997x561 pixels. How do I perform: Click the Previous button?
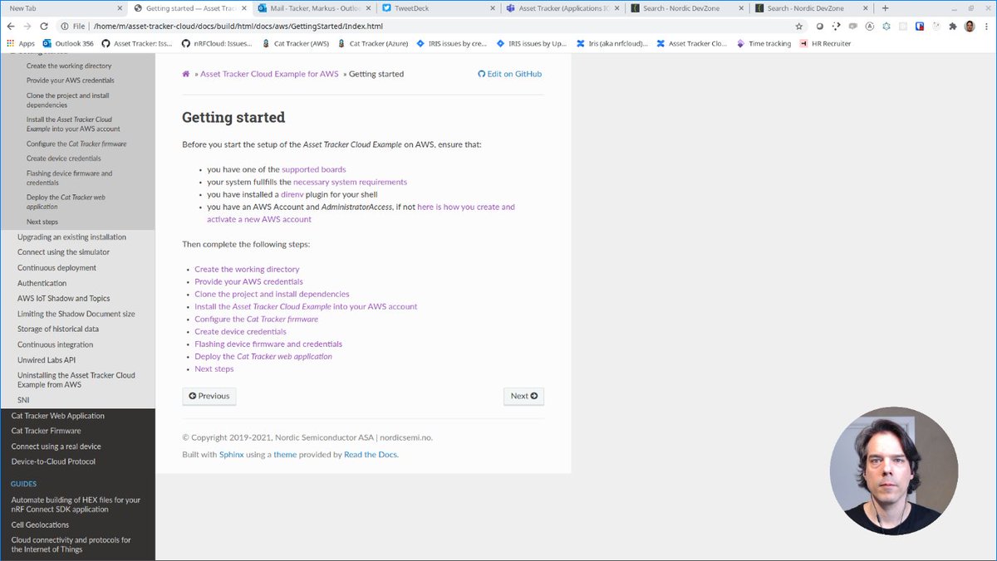pos(209,396)
